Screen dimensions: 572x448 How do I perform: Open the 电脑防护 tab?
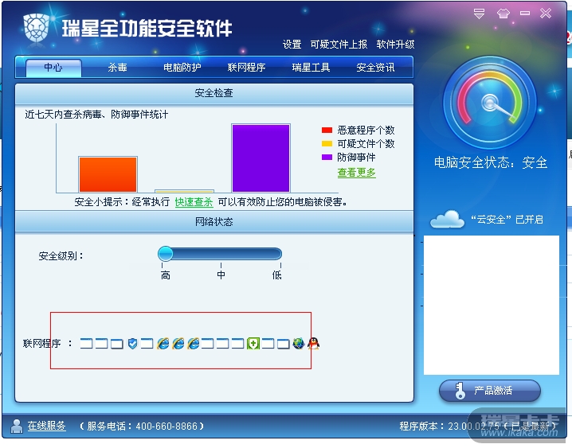[182, 68]
